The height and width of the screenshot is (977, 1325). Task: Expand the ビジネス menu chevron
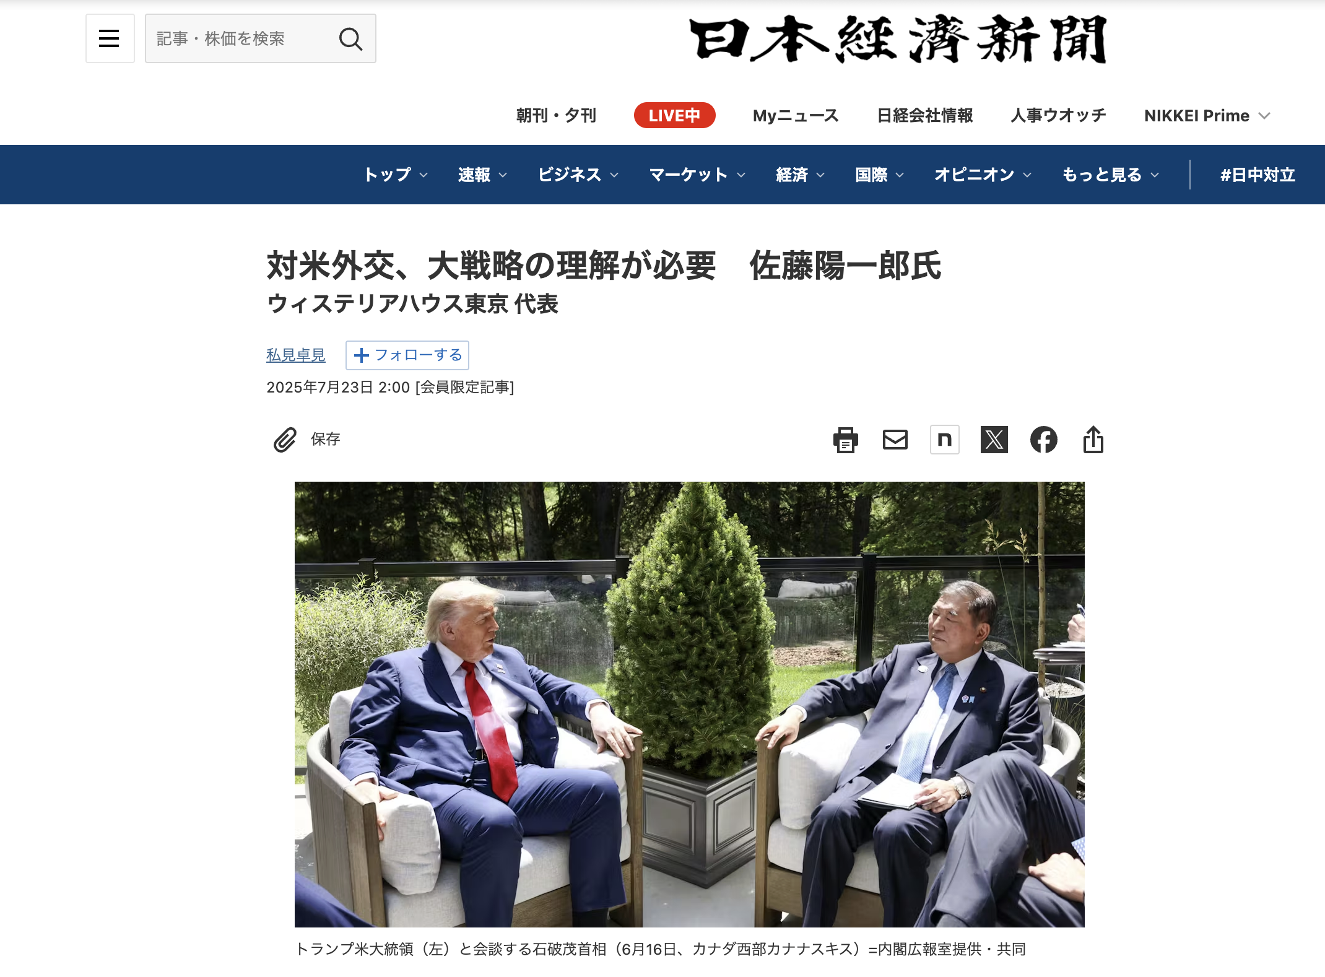click(x=614, y=175)
